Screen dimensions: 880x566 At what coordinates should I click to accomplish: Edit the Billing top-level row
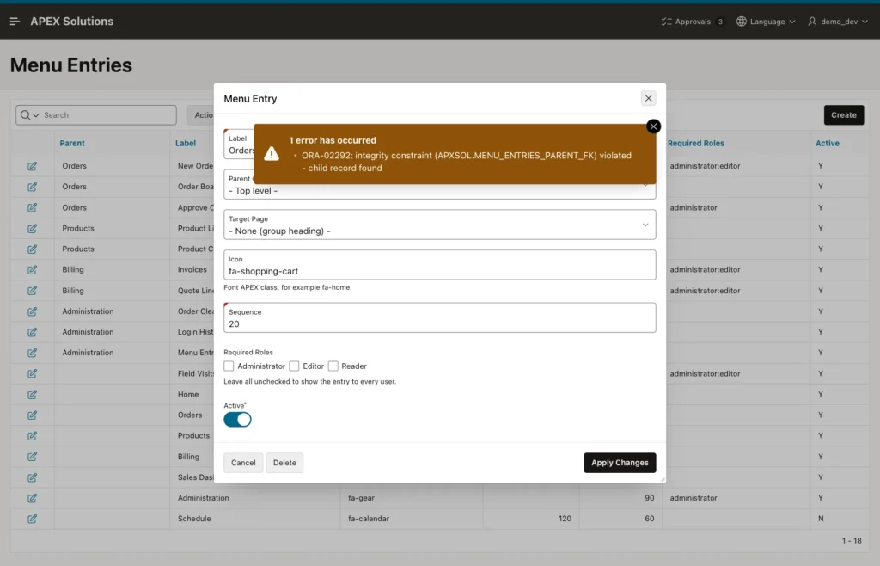(32, 457)
